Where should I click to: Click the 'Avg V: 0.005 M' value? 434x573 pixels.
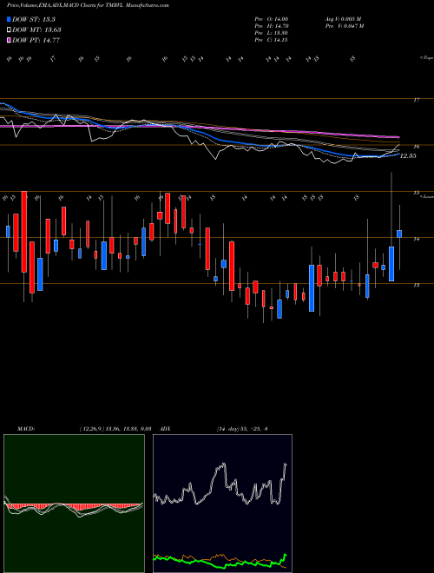[343, 19]
